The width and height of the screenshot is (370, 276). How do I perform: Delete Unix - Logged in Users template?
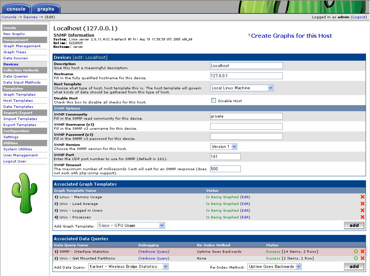click(x=363, y=211)
